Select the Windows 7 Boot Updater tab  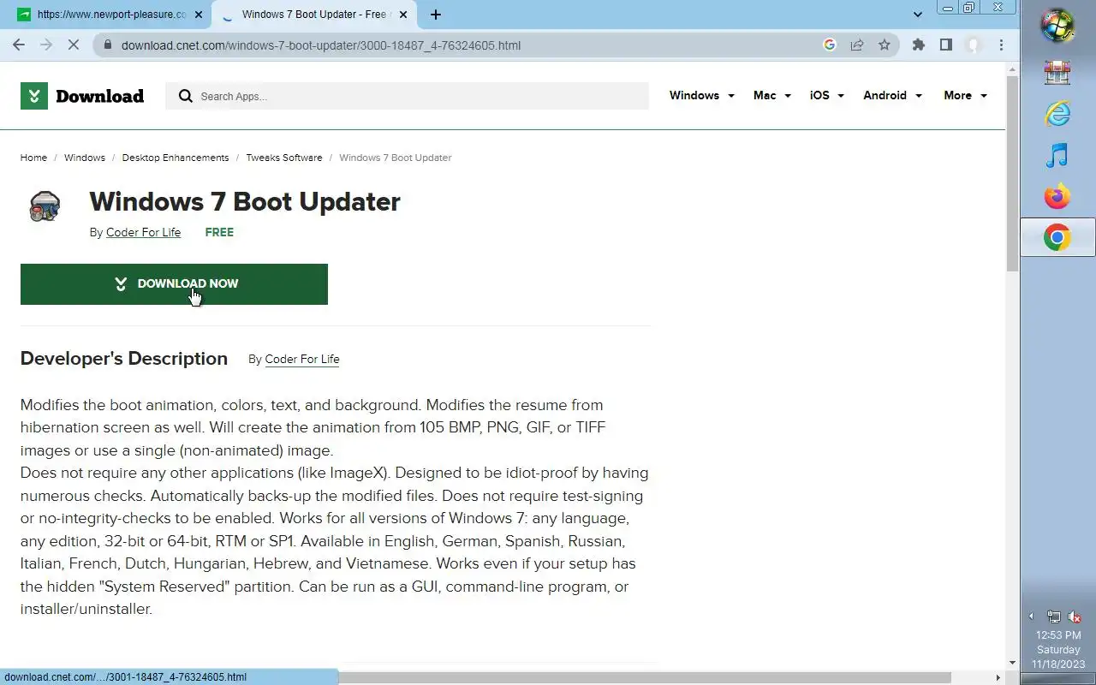[313, 15]
